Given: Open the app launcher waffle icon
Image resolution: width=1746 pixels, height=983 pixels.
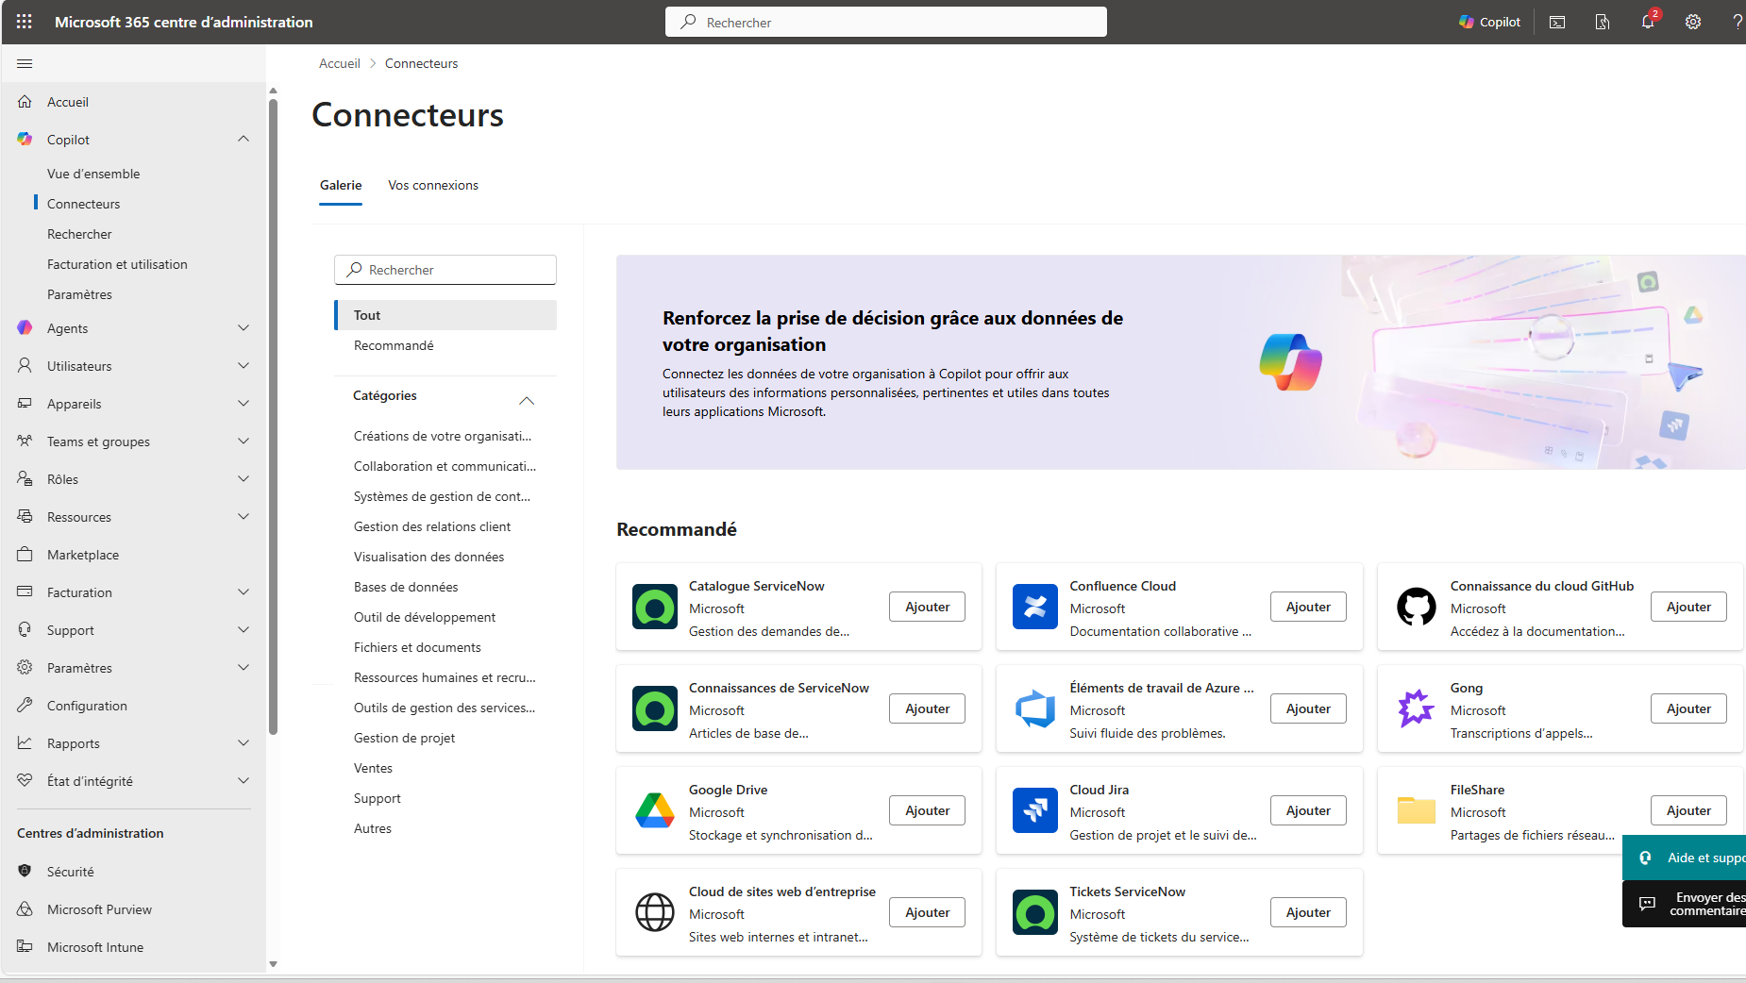Looking at the screenshot, I should tap(25, 22).
